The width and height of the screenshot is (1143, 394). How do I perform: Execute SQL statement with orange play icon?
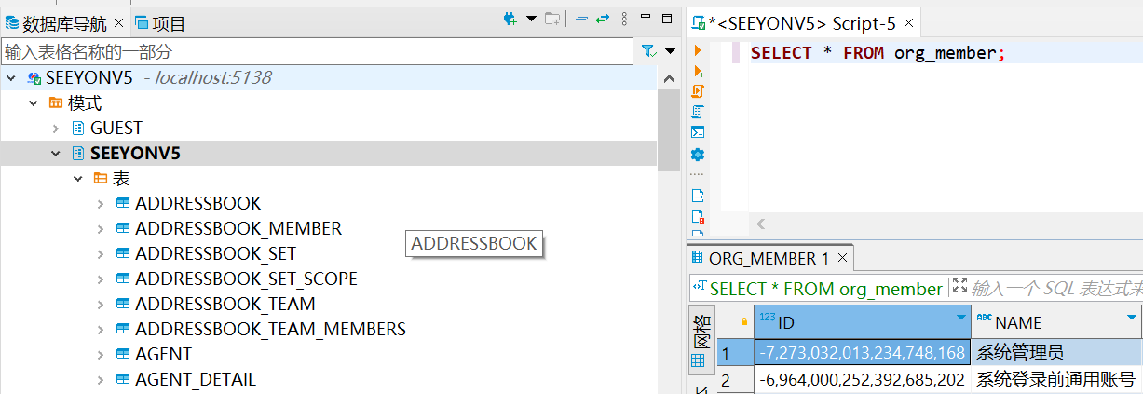(697, 51)
